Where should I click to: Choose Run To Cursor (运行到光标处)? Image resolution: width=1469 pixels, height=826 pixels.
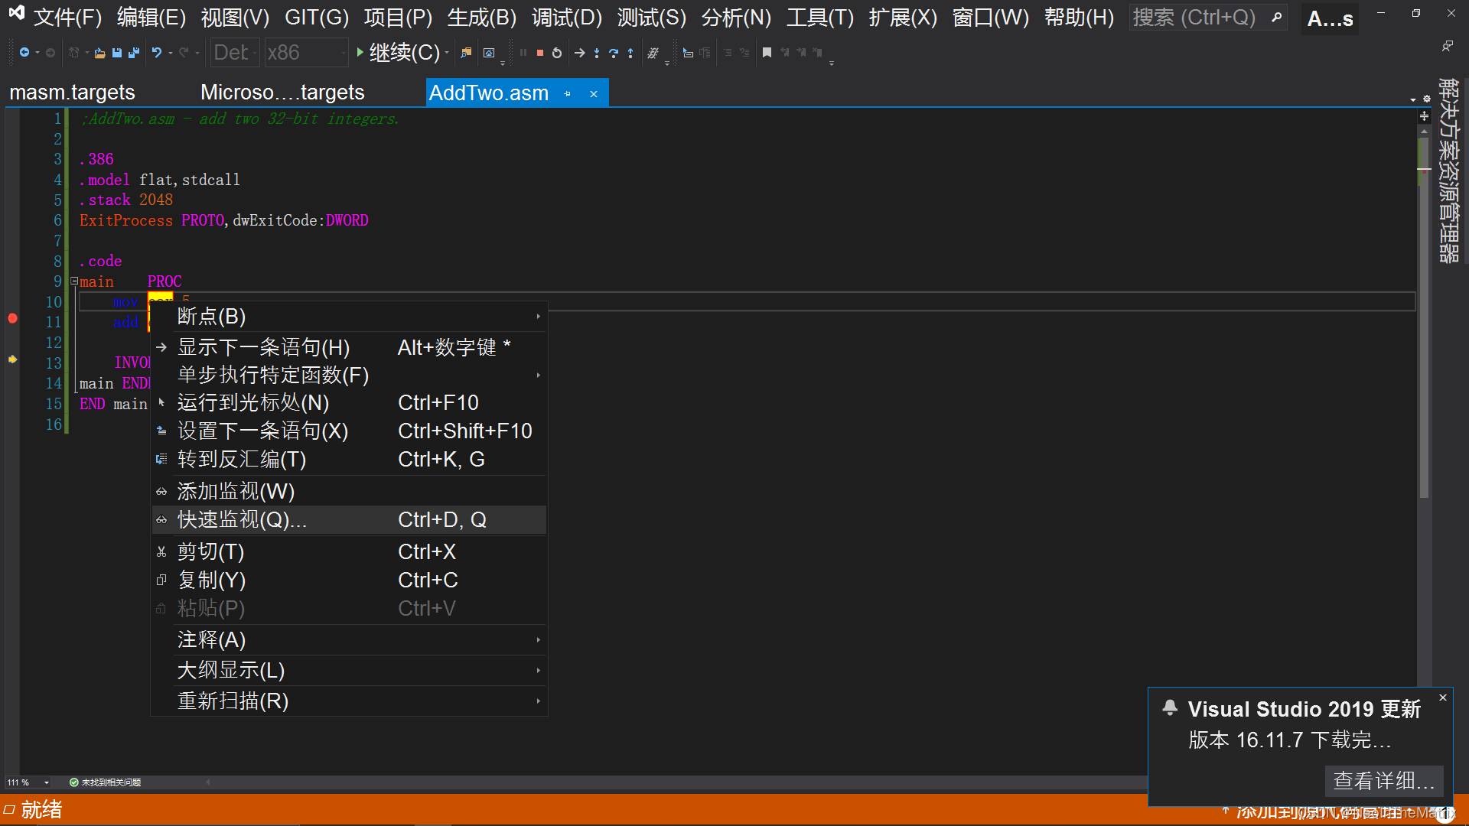[x=349, y=403]
